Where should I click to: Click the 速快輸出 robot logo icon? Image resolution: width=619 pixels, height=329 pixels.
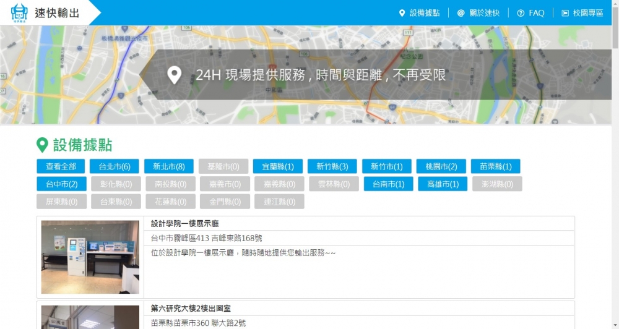[x=19, y=12]
